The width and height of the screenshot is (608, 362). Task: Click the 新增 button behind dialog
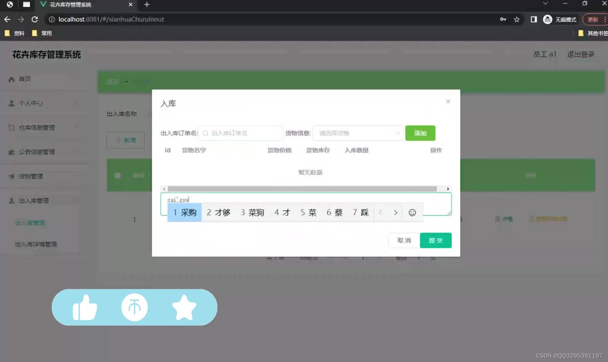pyautogui.click(x=125, y=140)
